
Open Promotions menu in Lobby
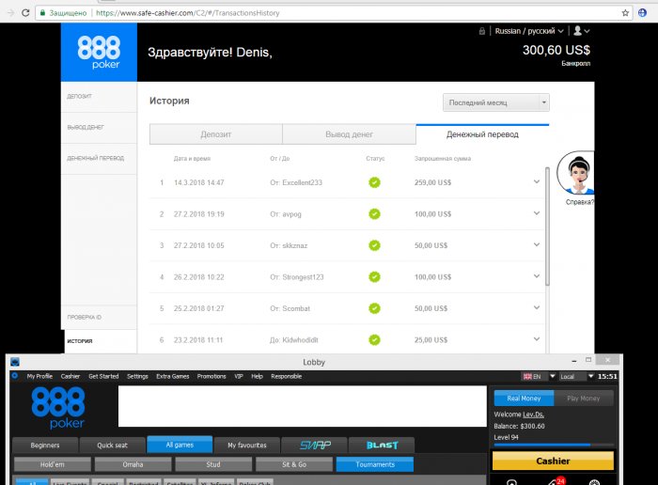211,376
